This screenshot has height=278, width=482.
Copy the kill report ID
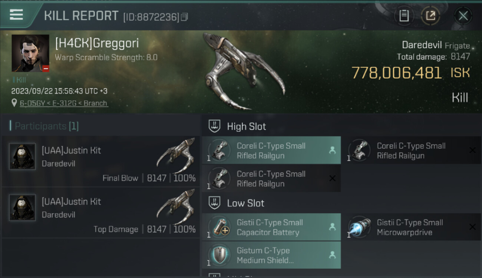[184, 17]
